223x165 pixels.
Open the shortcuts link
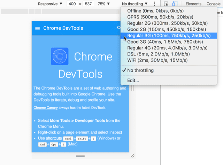tap(53, 138)
